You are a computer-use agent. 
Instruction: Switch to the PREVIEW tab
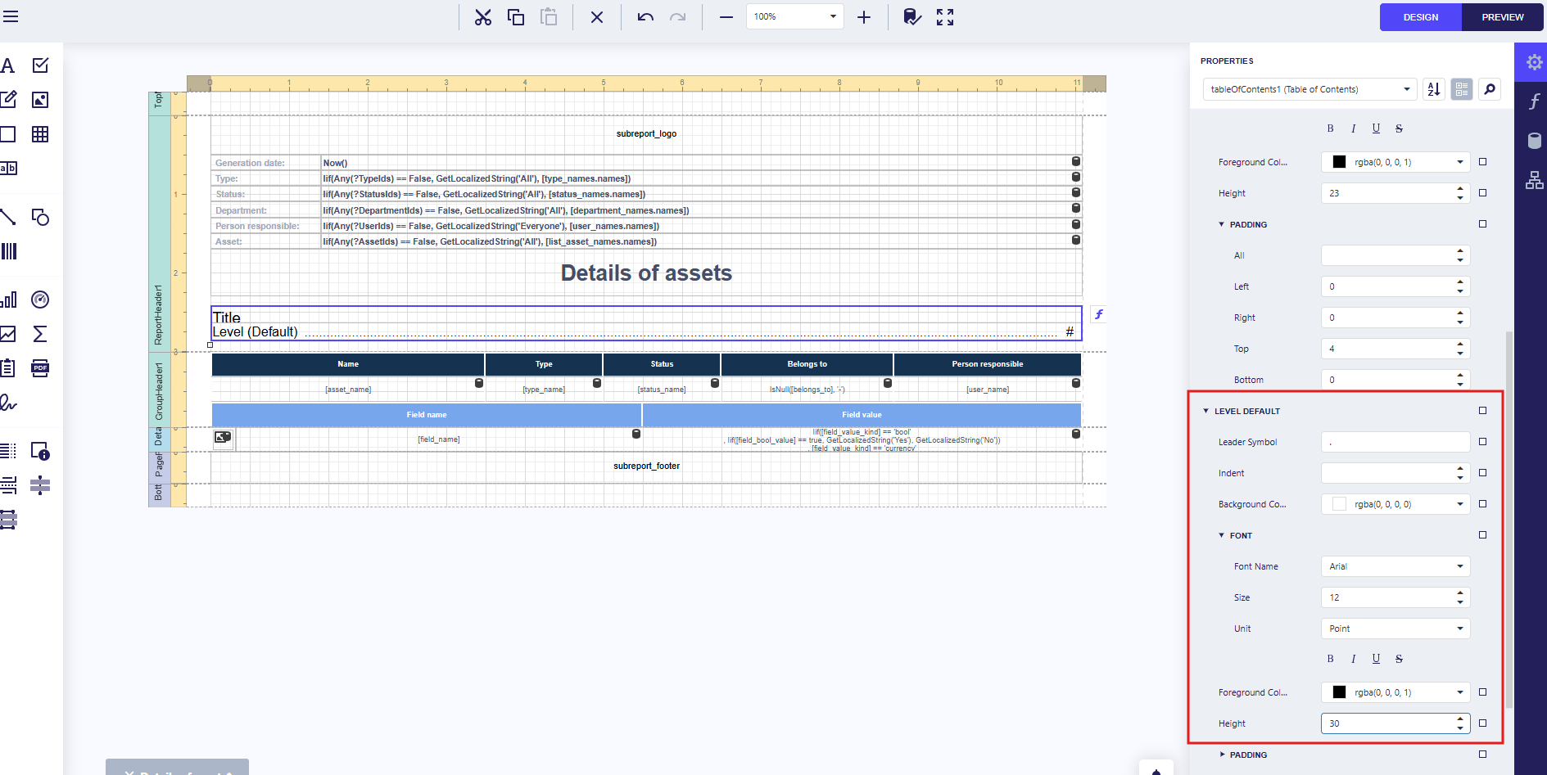1502,17
